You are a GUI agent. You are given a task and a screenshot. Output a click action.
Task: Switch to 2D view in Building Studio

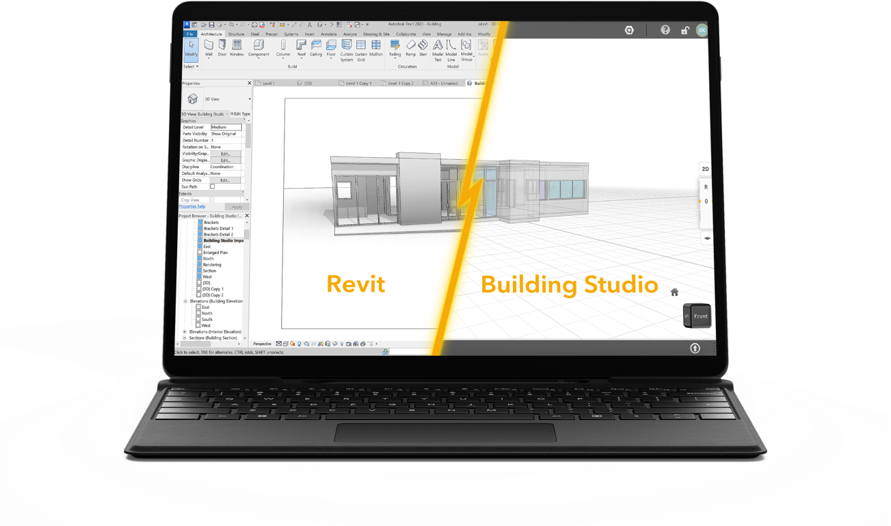tap(705, 169)
